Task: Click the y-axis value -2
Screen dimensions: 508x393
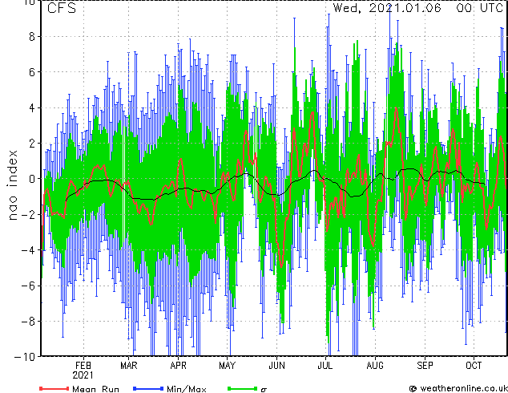Action: coord(28,214)
